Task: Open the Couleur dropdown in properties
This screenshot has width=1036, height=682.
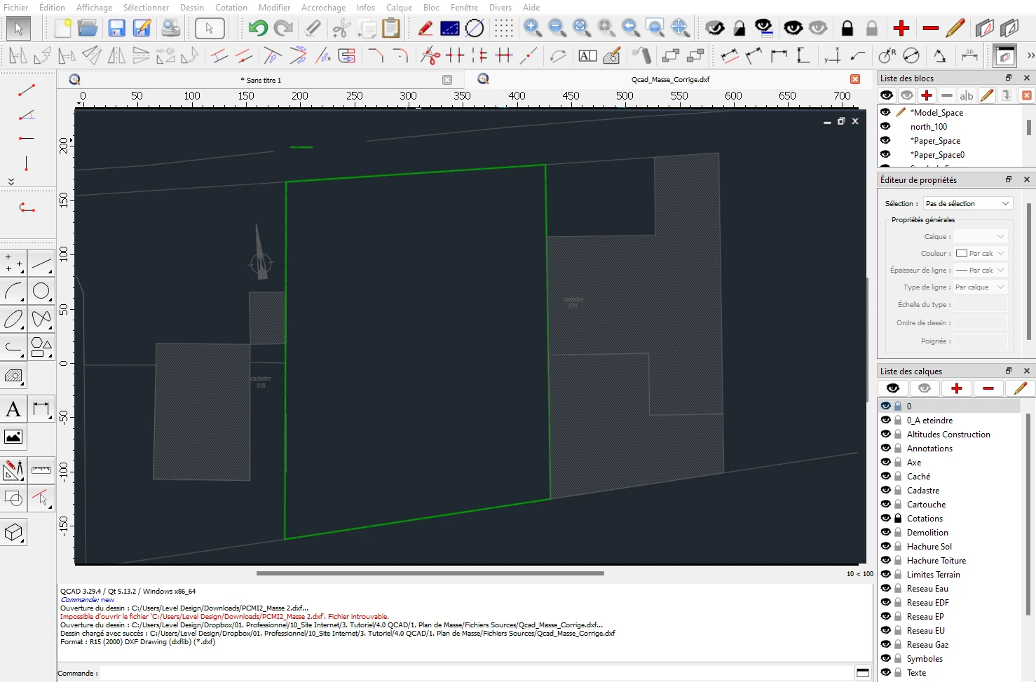Action: pos(981,253)
